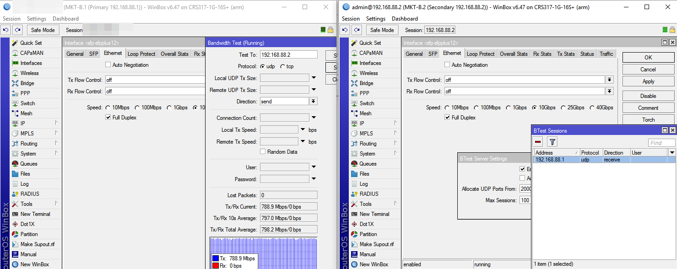Click Cancel in right Interface window
This screenshot has height=269, width=677.
tap(648, 70)
